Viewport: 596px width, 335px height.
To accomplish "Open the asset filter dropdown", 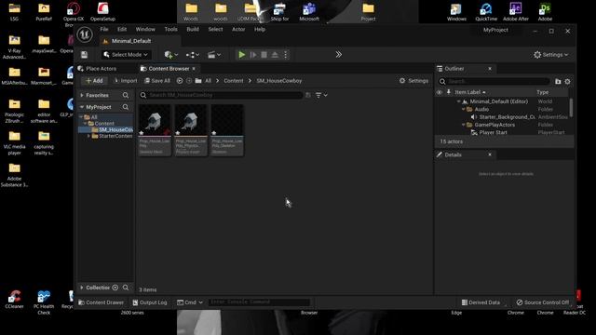I will pyautogui.click(x=321, y=95).
